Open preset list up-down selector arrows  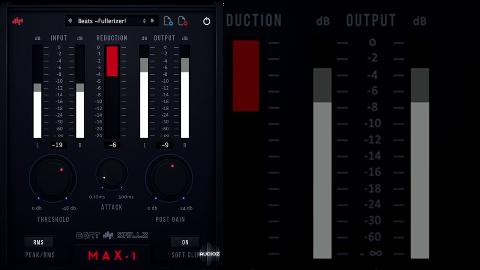144,21
